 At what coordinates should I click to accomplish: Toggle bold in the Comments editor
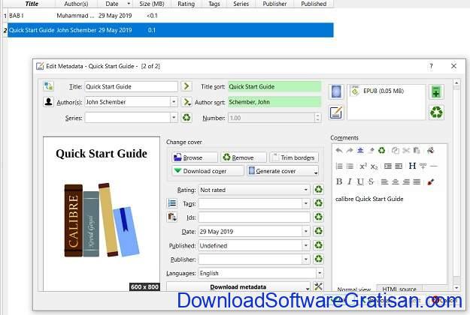pos(339,181)
